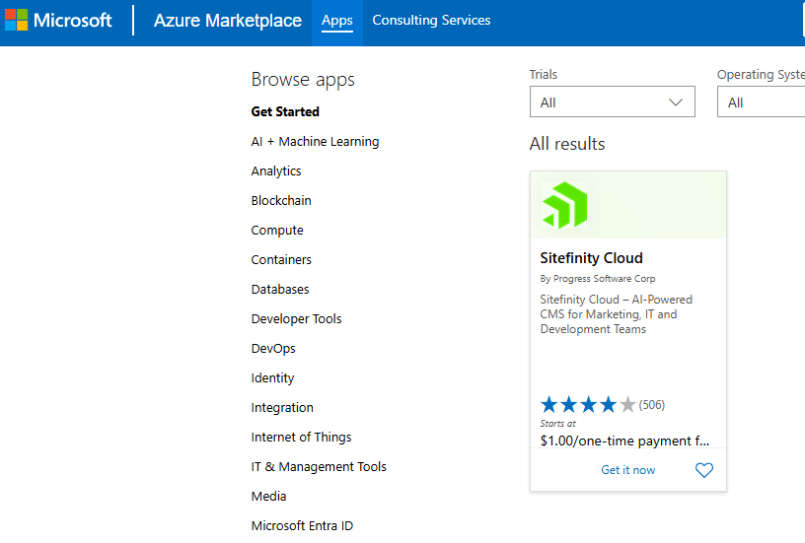Switch to Consulting Services tab
Viewport: 805px width, 543px height.
pyautogui.click(x=431, y=20)
